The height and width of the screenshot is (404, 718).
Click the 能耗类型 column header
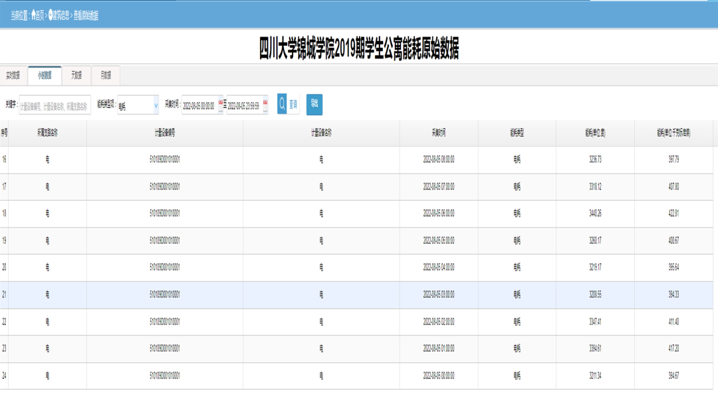[x=517, y=133]
